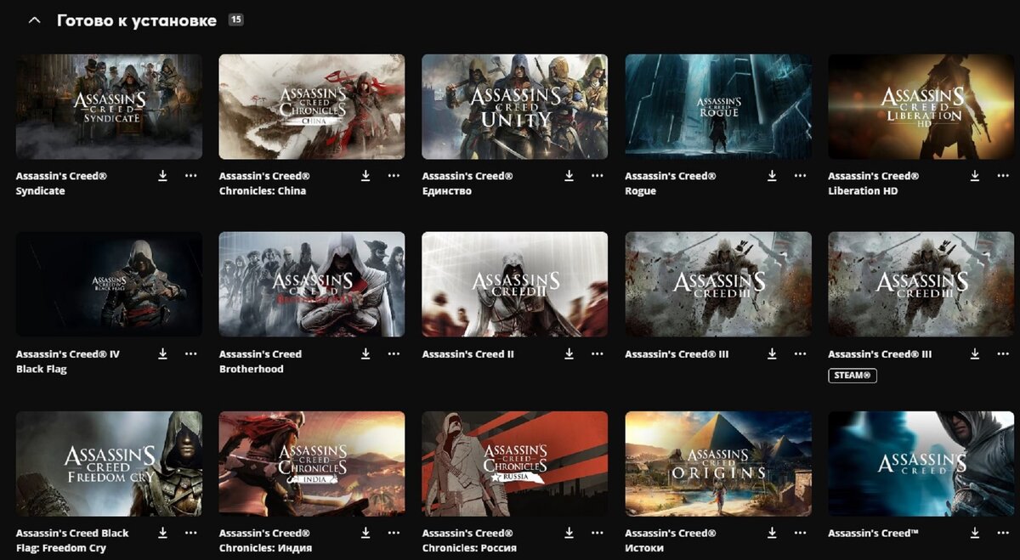
Task: Open more options for STEAM-tagged Assassin's Creed III
Action: pos(1003,354)
